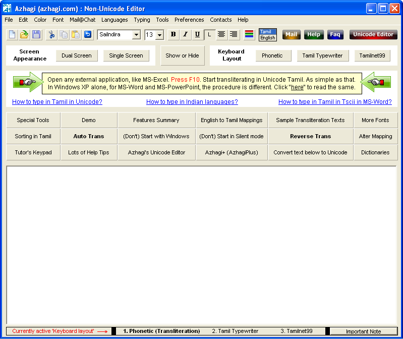Screen dimensions: 403x339
Task: Open How to type in Tamil in Tscii link
Action: [x=335, y=102]
